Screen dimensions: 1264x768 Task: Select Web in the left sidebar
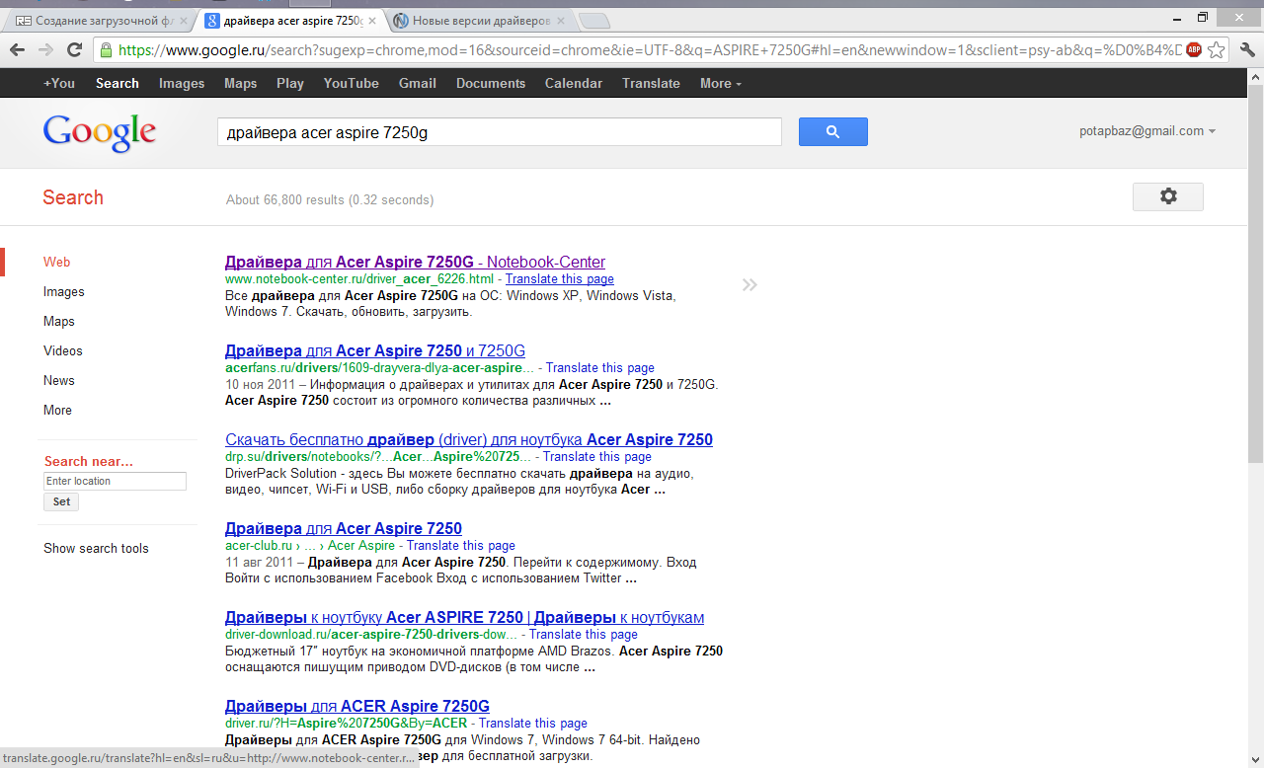[56, 262]
